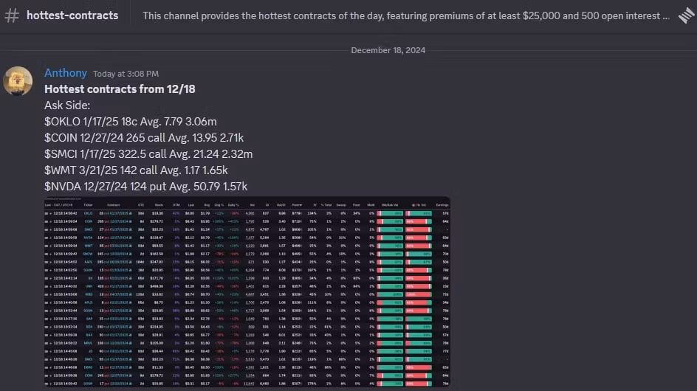Click the NVDA ticker in the table
This screenshot has height=391, width=697.
(88, 238)
